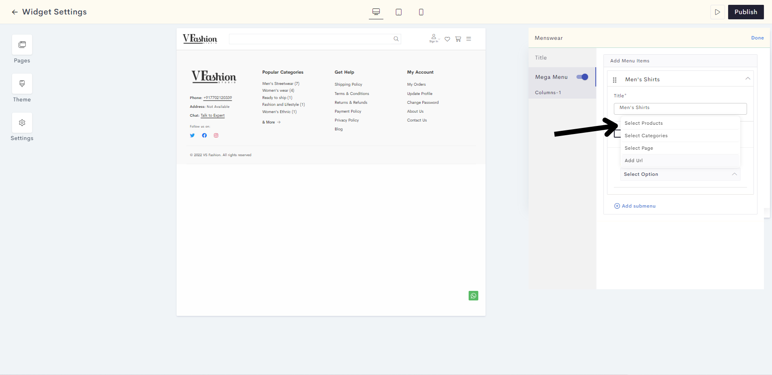
Task: Open Contact Us link
Action: click(417, 120)
